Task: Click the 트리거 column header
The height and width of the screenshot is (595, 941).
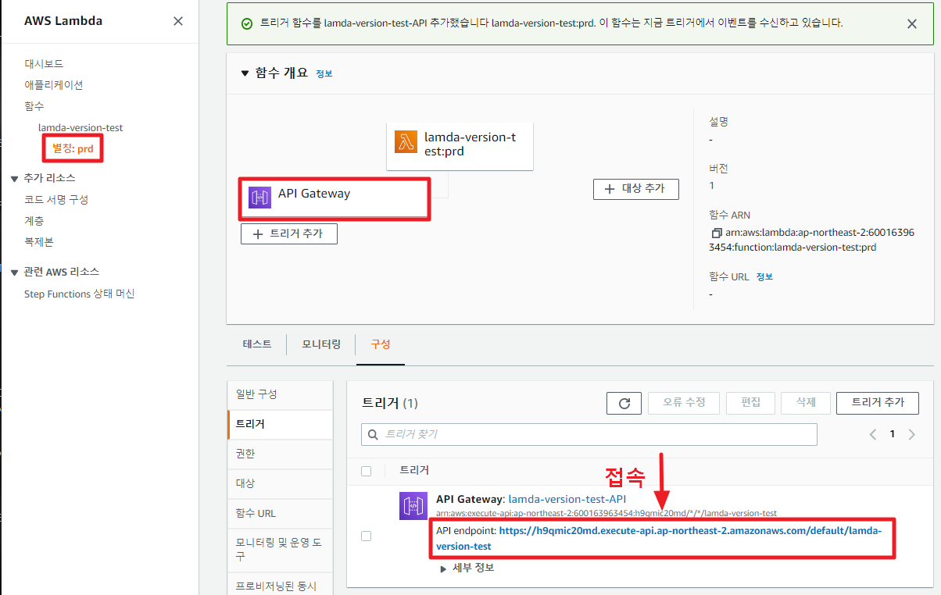Action: click(414, 470)
